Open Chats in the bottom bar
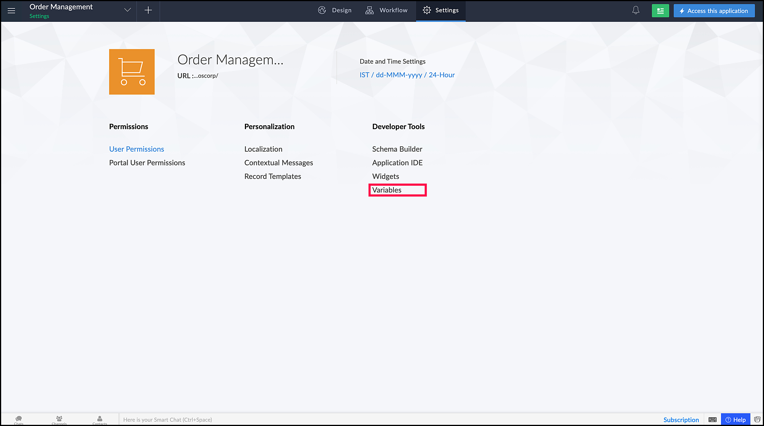Screen dimensions: 764x426 coord(19,420)
